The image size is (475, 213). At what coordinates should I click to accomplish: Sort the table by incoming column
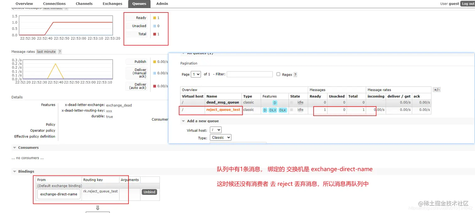376,96
